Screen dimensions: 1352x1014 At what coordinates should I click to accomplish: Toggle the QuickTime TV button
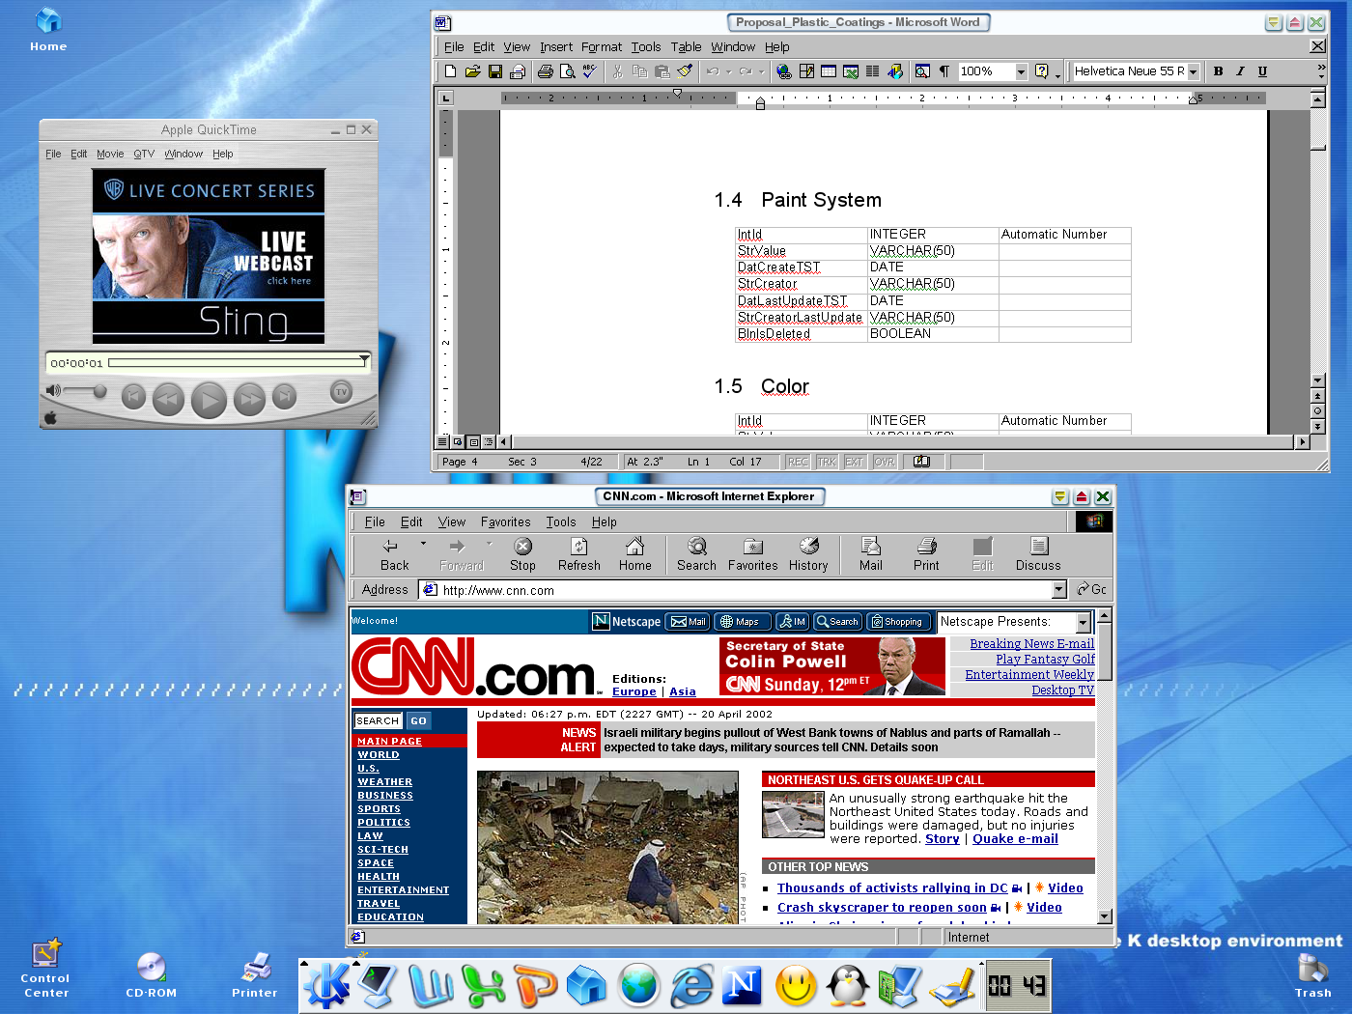point(341,392)
